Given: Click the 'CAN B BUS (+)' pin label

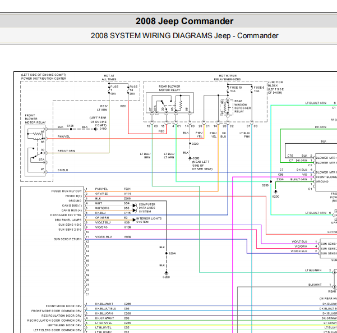Looking at the screenshot, I should pyautogui.click(x=72, y=211).
